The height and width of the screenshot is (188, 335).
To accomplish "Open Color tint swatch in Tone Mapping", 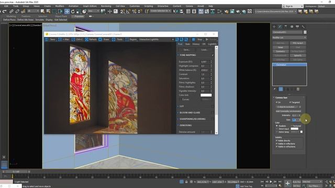I will (x=206, y=95).
